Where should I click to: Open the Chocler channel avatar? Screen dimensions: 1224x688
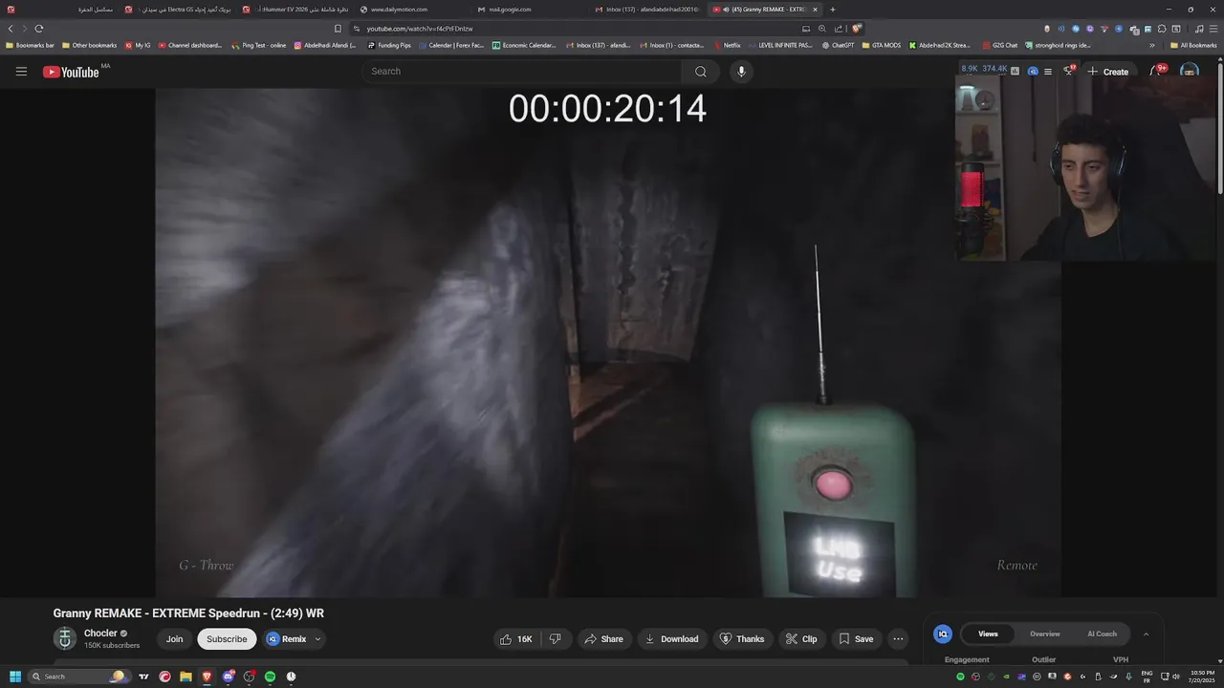[65, 638]
